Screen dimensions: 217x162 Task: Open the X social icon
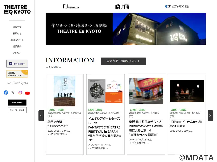pyautogui.click(x=13, y=93)
